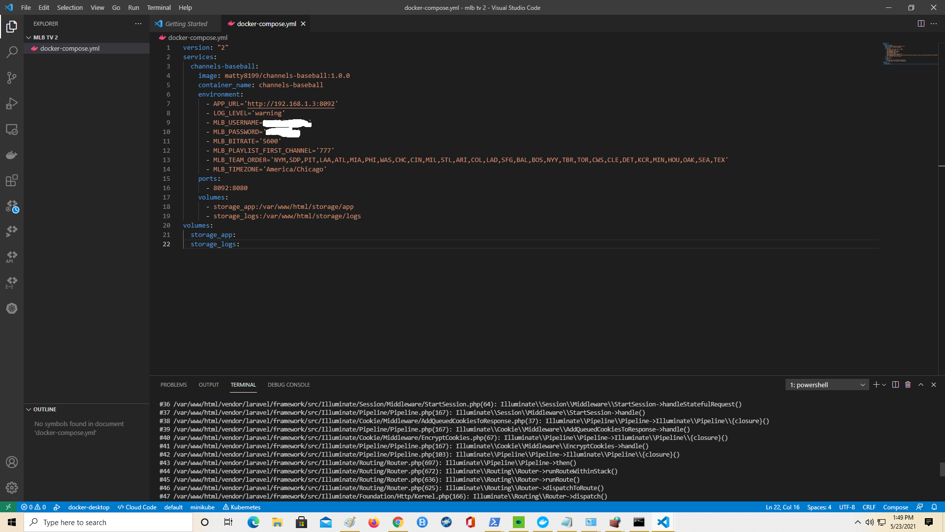
Task: Open Run and Debug view
Action: pos(12,103)
